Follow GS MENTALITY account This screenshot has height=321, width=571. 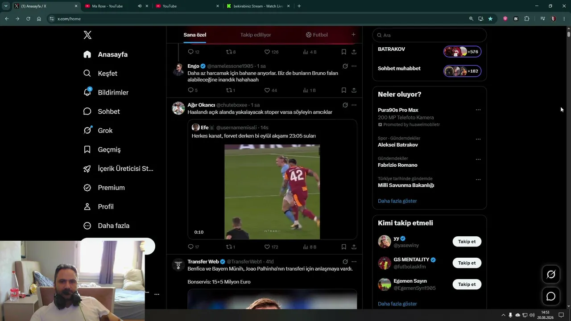tap(467, 263)
